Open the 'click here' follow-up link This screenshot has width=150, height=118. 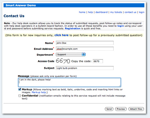point(62,35)
